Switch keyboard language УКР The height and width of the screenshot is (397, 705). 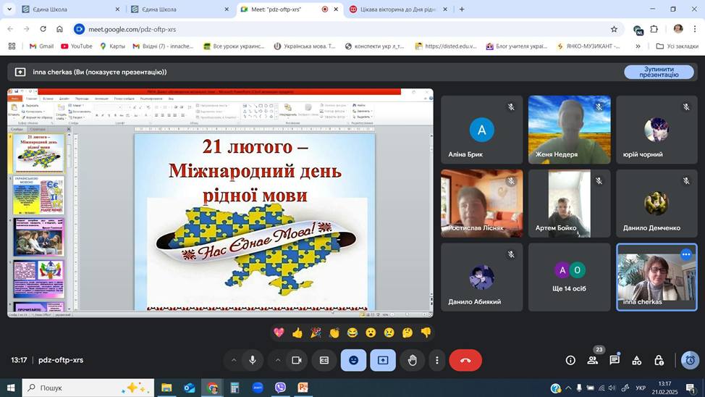641,388
